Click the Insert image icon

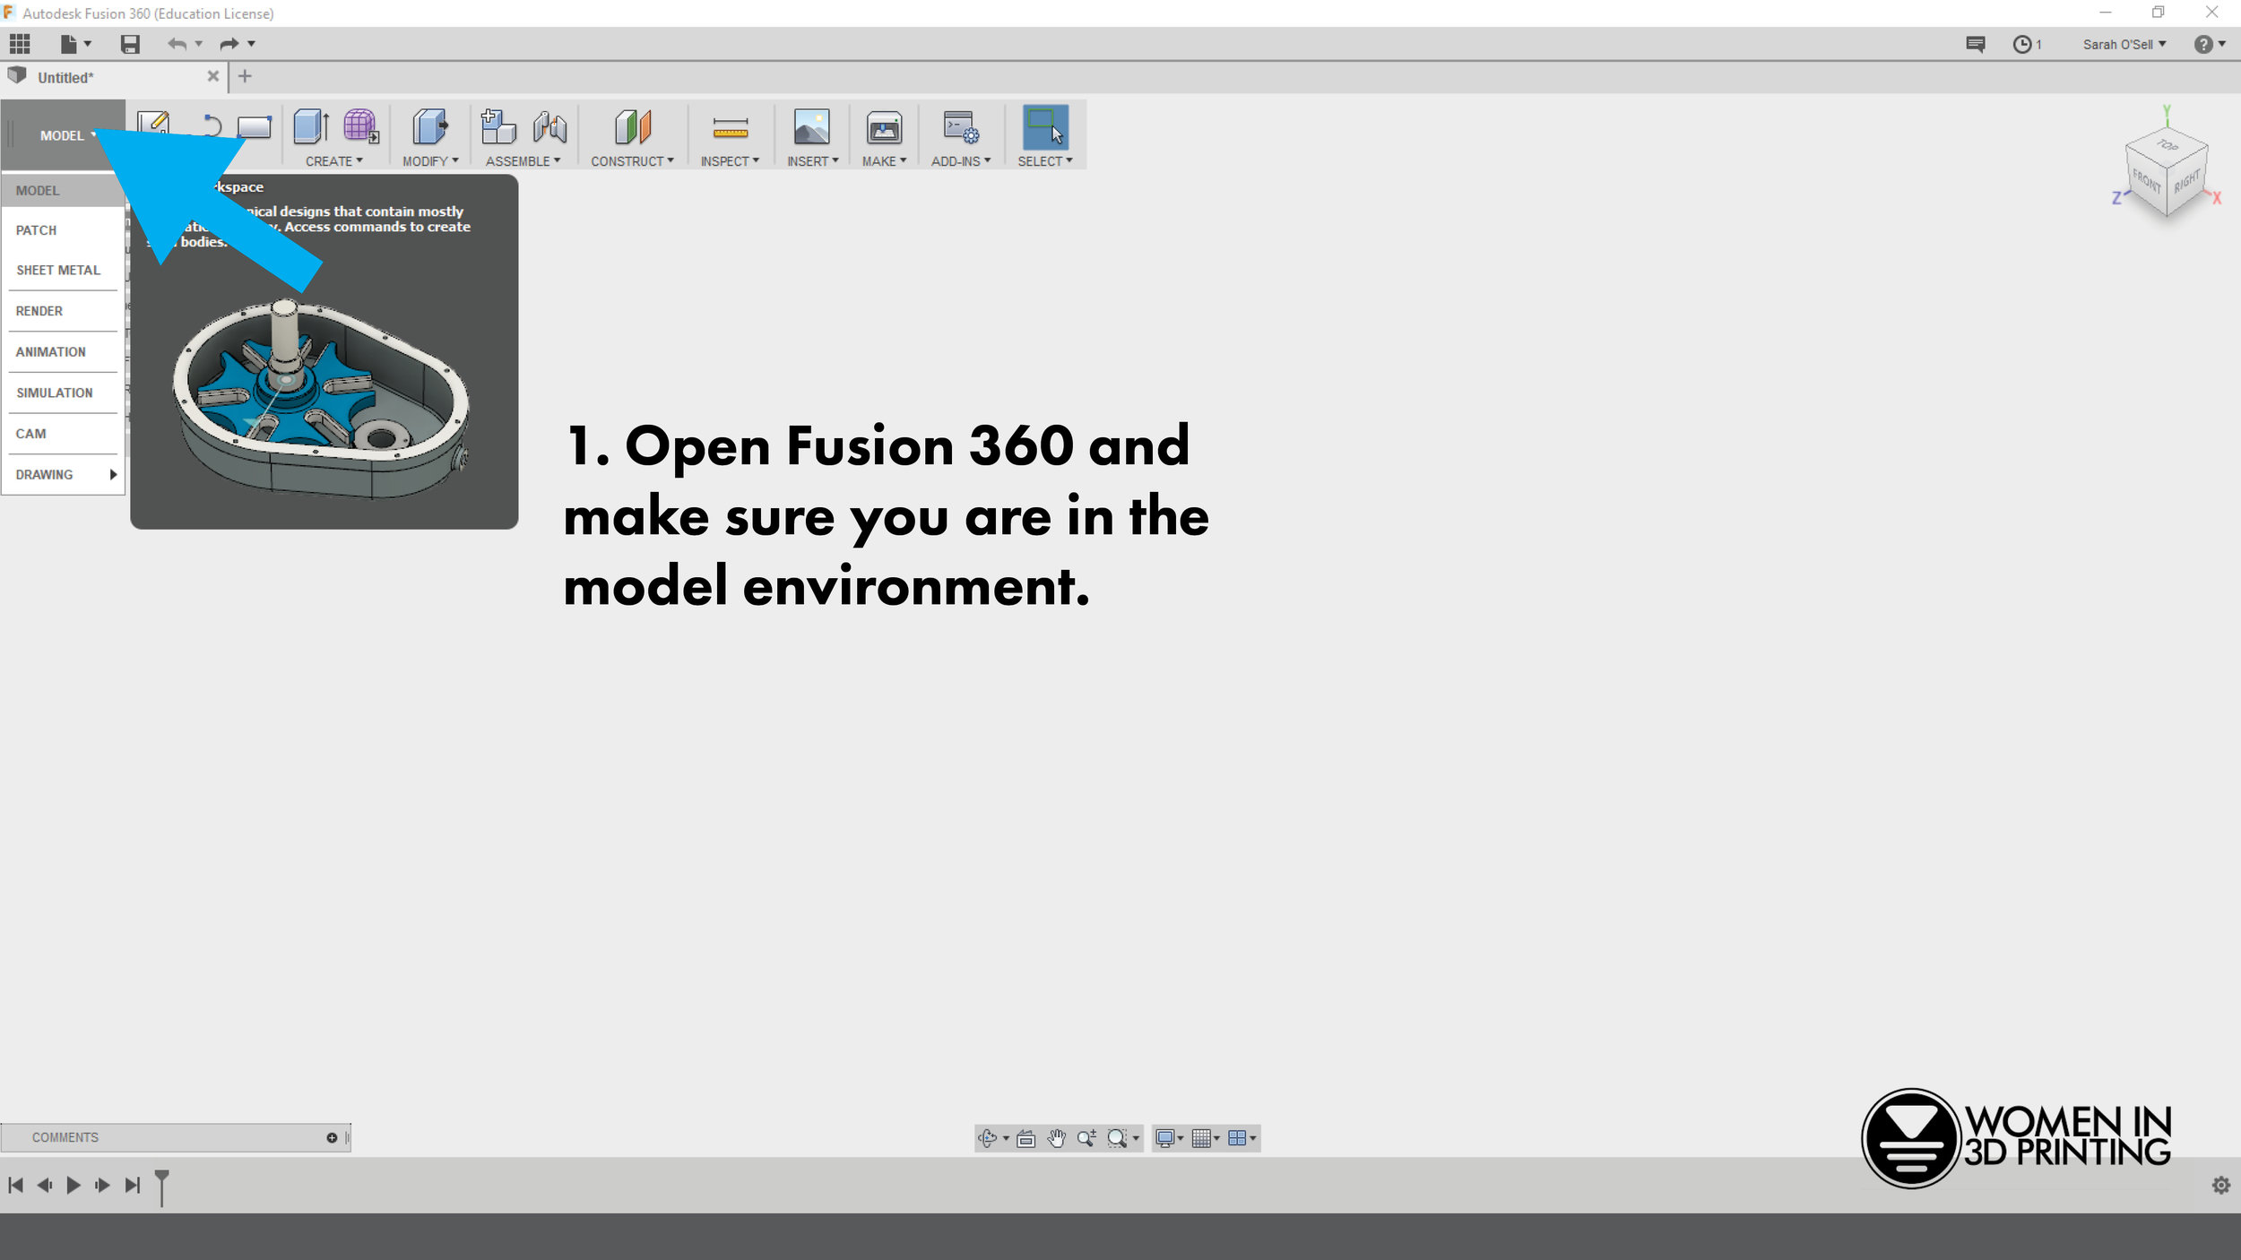812,127
